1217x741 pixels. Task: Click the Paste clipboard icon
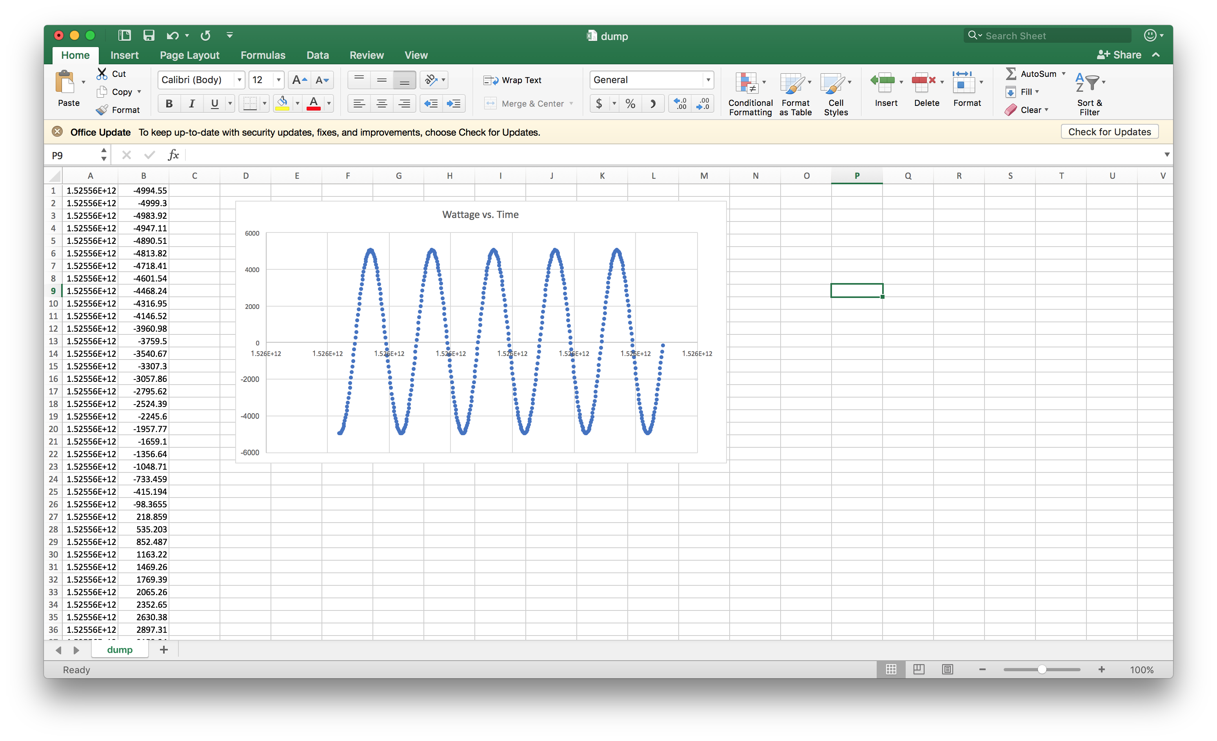click(65, 82)
